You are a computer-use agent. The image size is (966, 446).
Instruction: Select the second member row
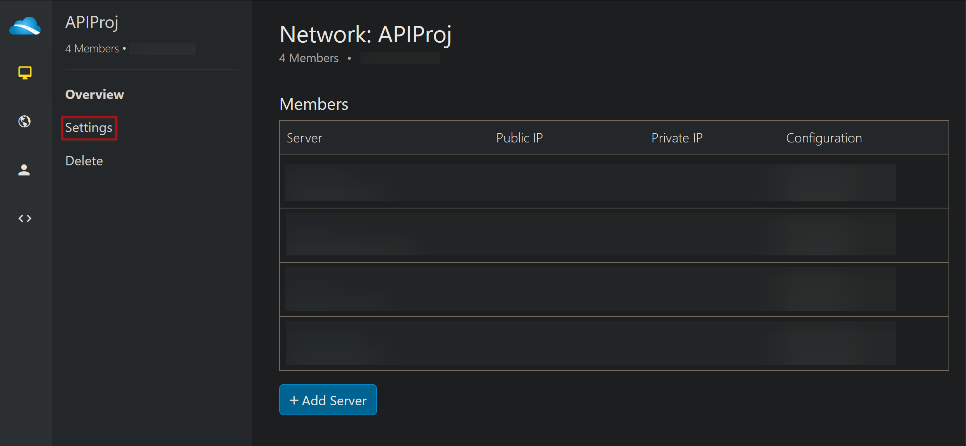[590, 234]
